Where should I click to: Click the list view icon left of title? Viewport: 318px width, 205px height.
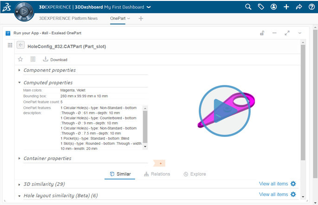click(10, 45)
